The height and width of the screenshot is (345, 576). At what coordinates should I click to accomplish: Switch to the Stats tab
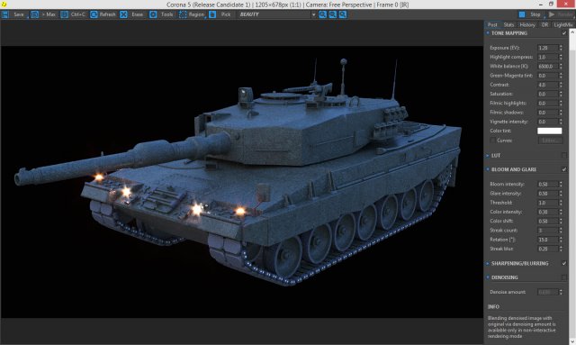point(508,24)
